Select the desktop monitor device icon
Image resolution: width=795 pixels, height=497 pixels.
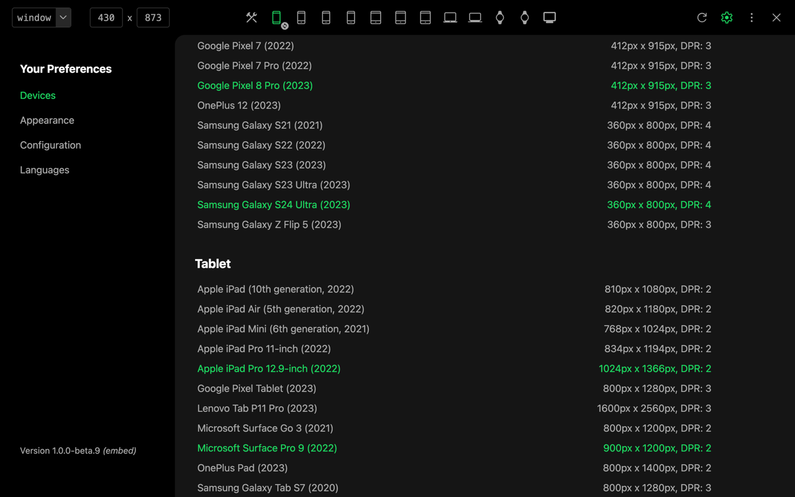click(x=550, y=17)
